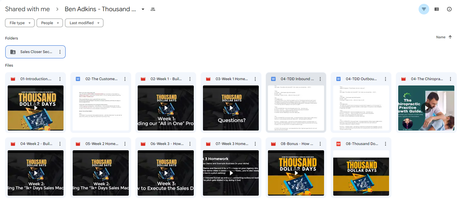Screen dimensions: 457x206
Task: Open the 05-Week 2 Home... video thumbnail
Action: (101, 173)
